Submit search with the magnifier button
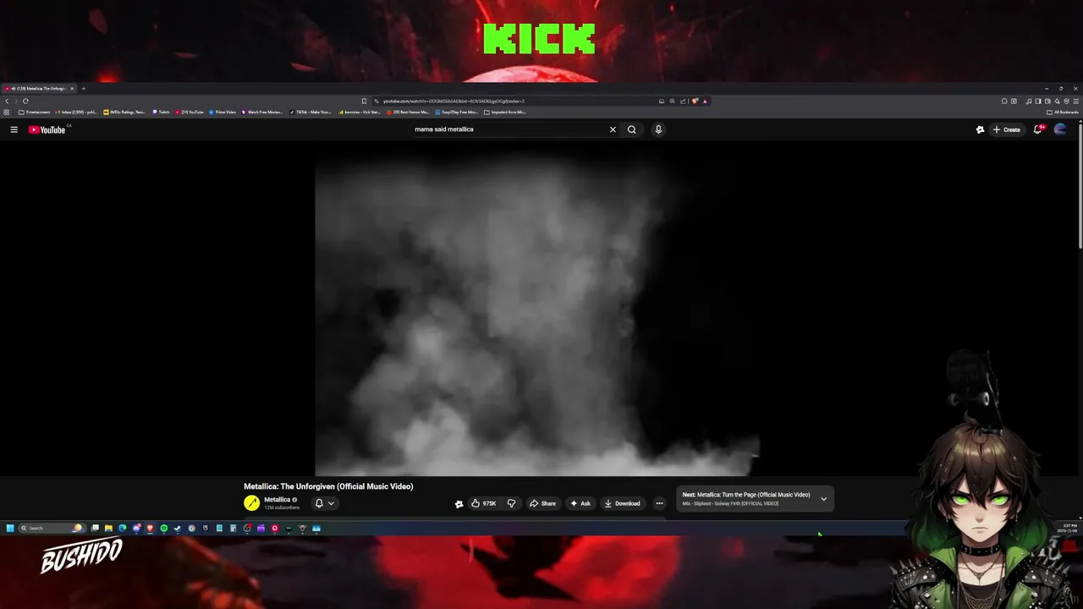This screenshot has width=1083, height=609. pyautogui.click(x=631, y=129)
